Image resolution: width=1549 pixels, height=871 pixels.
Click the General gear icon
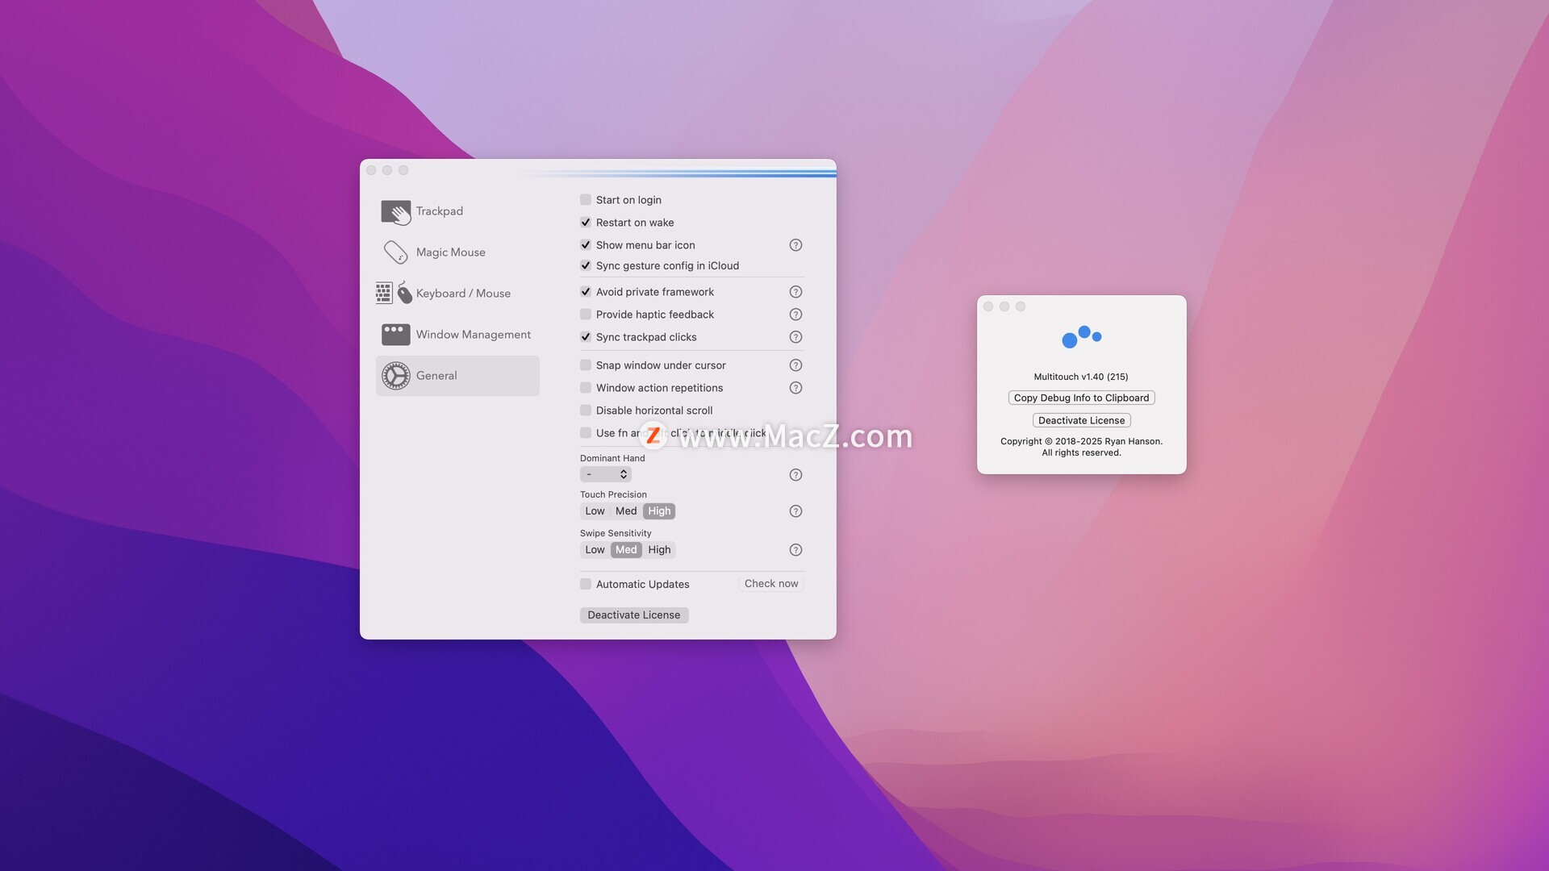pyautogui.click(x=395, y=376)
